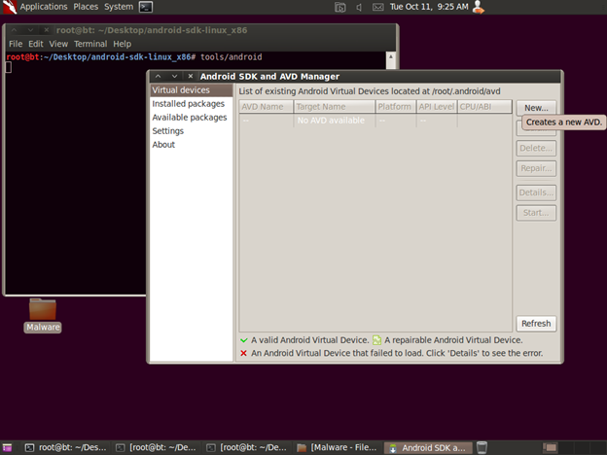Click the terminal launcher icon in top panel

[146, 7]
